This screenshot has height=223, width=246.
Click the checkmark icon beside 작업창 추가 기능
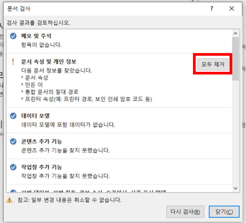coord(13,167)
